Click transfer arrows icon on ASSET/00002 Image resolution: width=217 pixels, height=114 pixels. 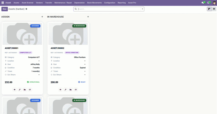(x=76, y=90)
